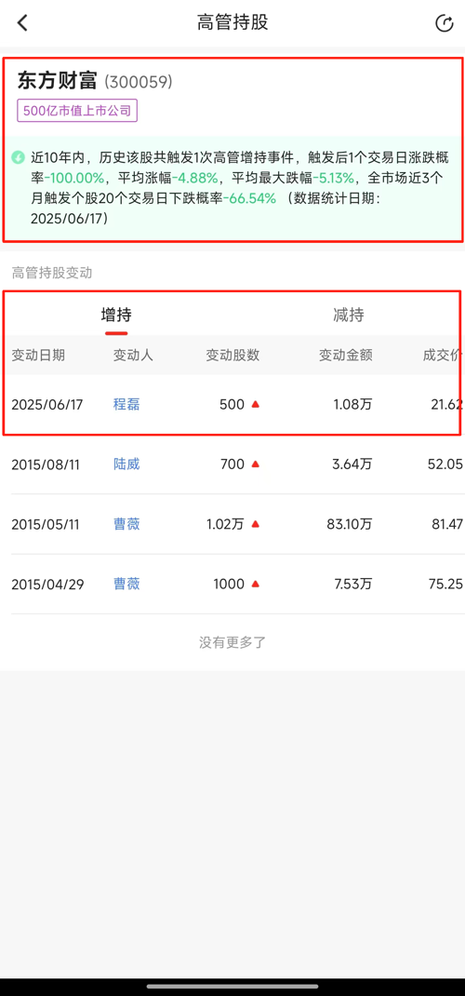The image size is (465, 996).
Task: Select the 81.47 price cell
Action: 446,524
